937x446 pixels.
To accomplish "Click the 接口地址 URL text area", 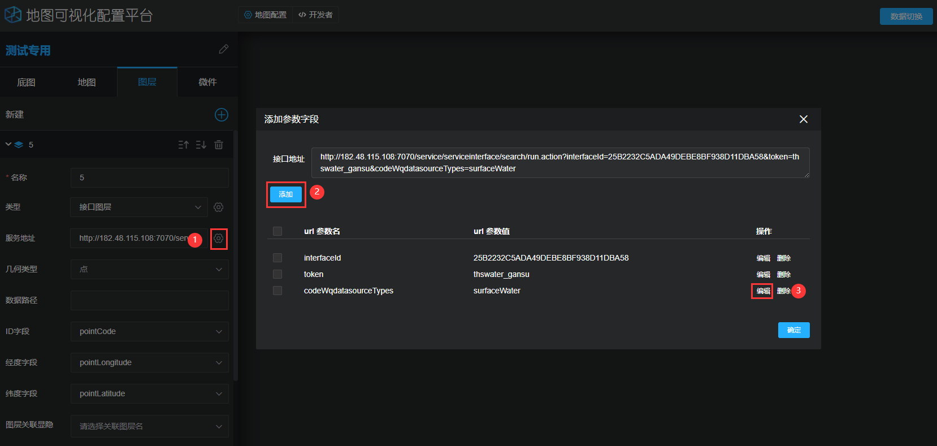I will pos(561,163).
